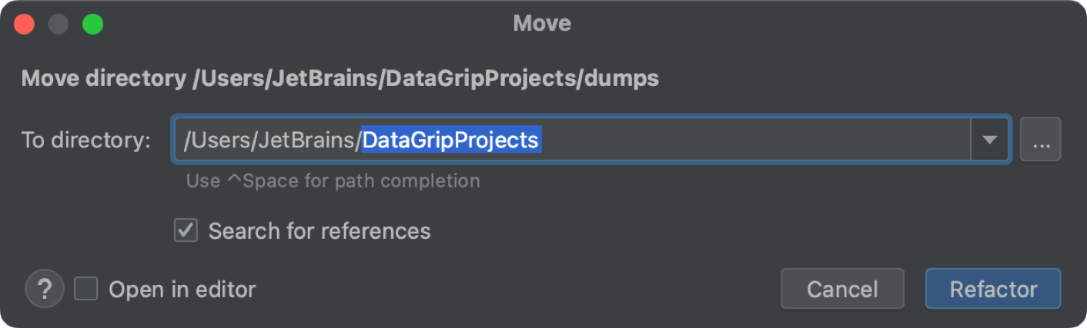
Task: Maximize using the green window button
Action: pos(93,24)
